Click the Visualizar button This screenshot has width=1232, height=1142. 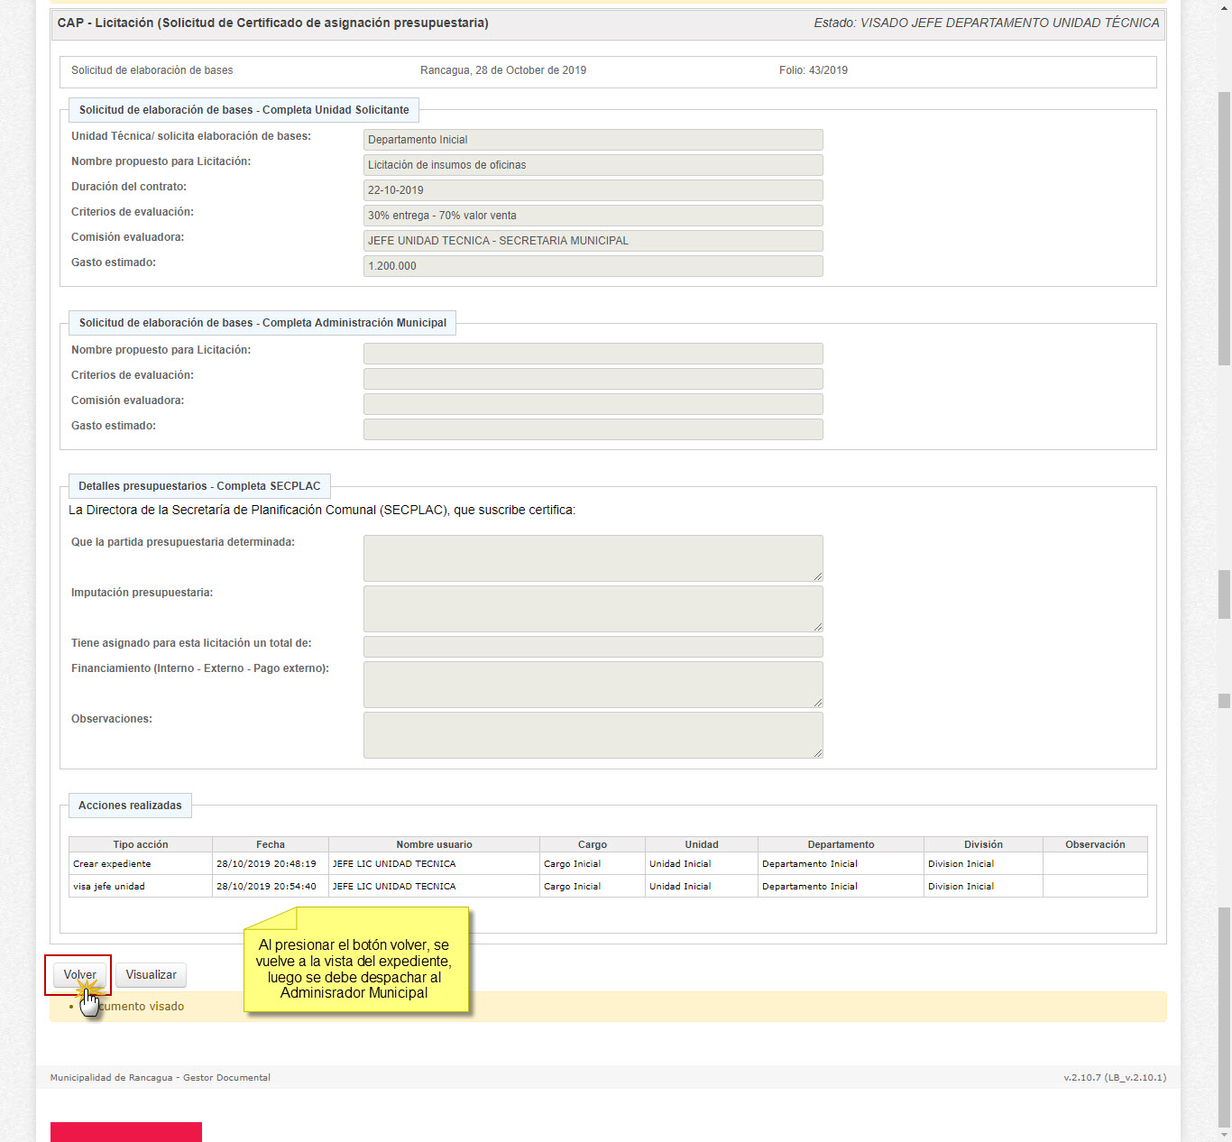coord(151,975)
